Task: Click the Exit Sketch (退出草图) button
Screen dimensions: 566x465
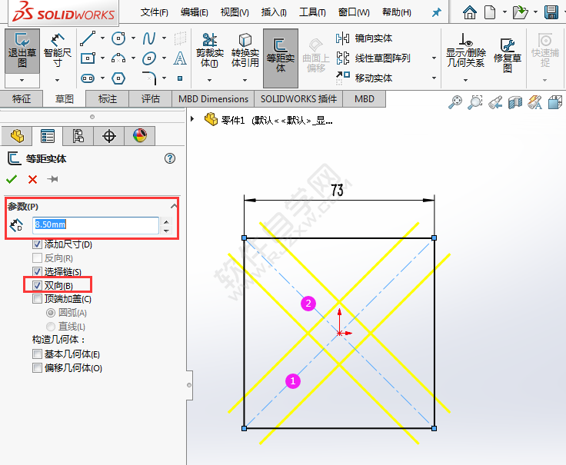Action: (x=22, y=51)
